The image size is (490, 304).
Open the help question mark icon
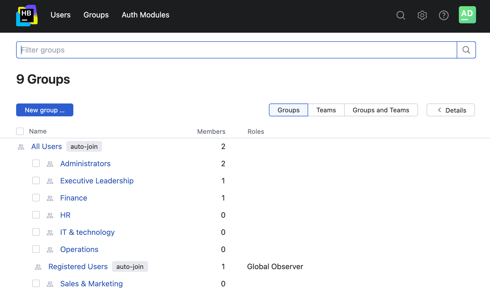point(444,15)
